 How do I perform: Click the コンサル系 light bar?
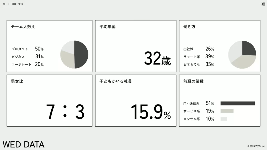(x=224, y=119)
